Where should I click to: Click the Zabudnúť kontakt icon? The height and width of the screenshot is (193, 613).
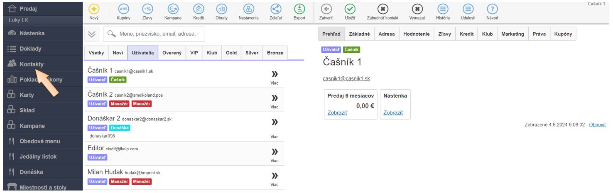383,9
